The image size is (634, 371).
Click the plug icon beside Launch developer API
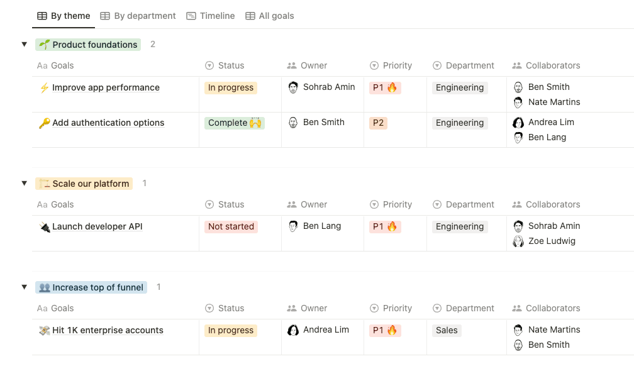[x=44, y=227]
